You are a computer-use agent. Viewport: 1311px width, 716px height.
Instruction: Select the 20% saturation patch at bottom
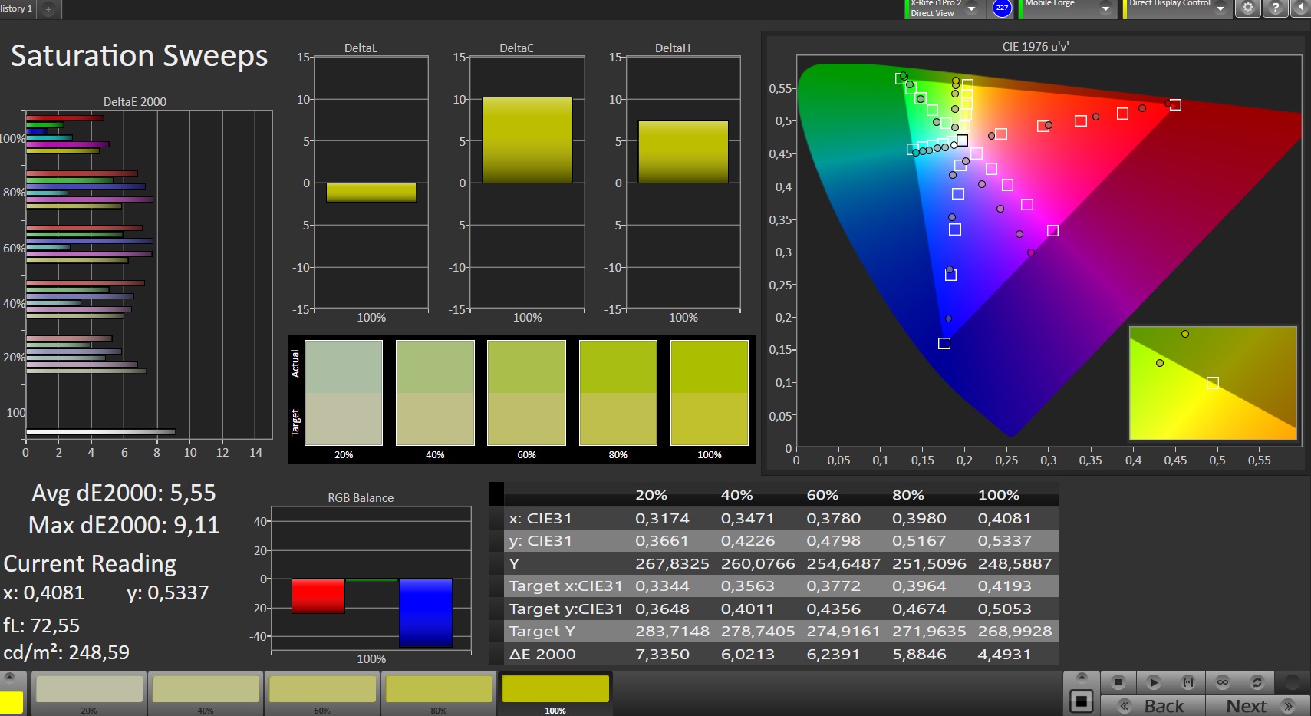[x=89, y=693]
